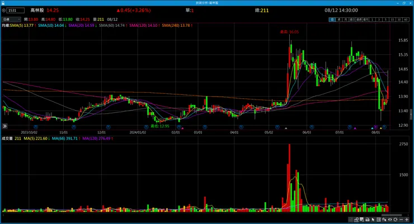414x224 pixels.
Task: Select the 1-minute interval tab
Action: coord(372,20)
